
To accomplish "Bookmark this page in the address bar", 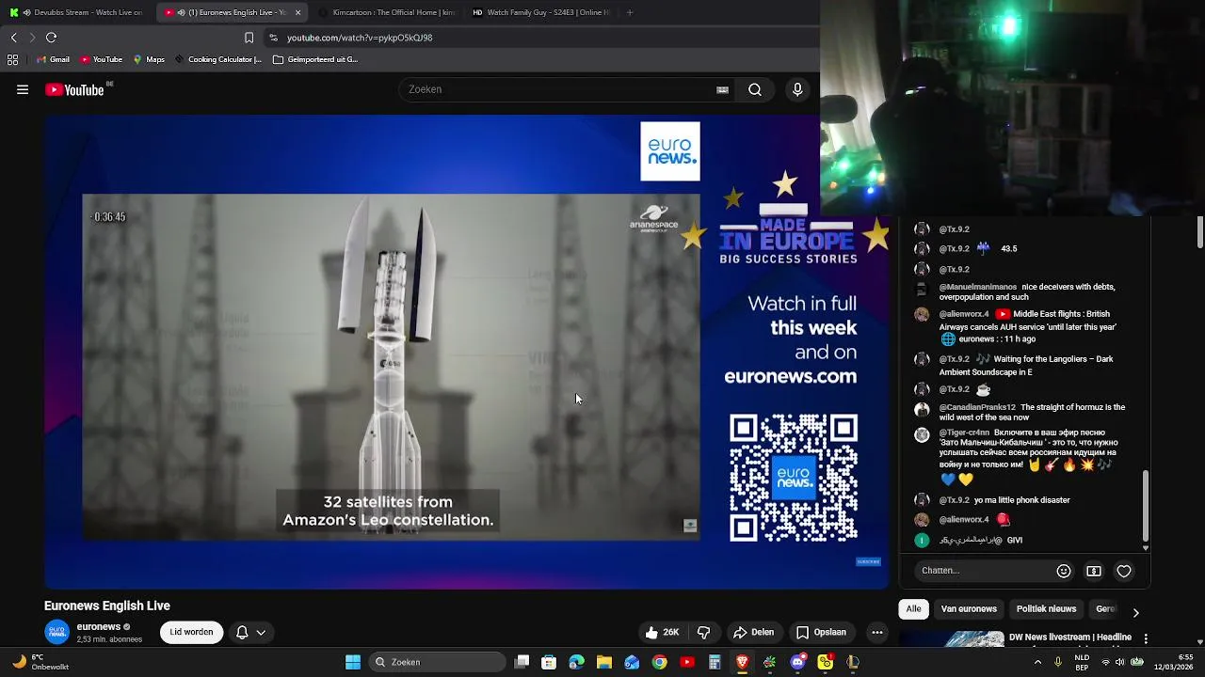I will [249, 38].
